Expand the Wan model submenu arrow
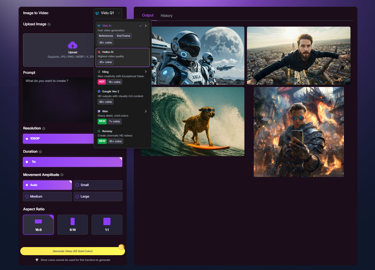This screenshot has height=270, width=375. pyautogui.click(x=146, y=111)
